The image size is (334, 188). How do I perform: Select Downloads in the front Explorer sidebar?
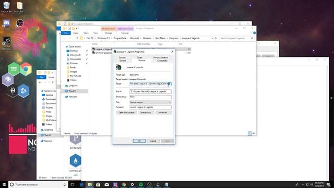[x=75, y=55]
